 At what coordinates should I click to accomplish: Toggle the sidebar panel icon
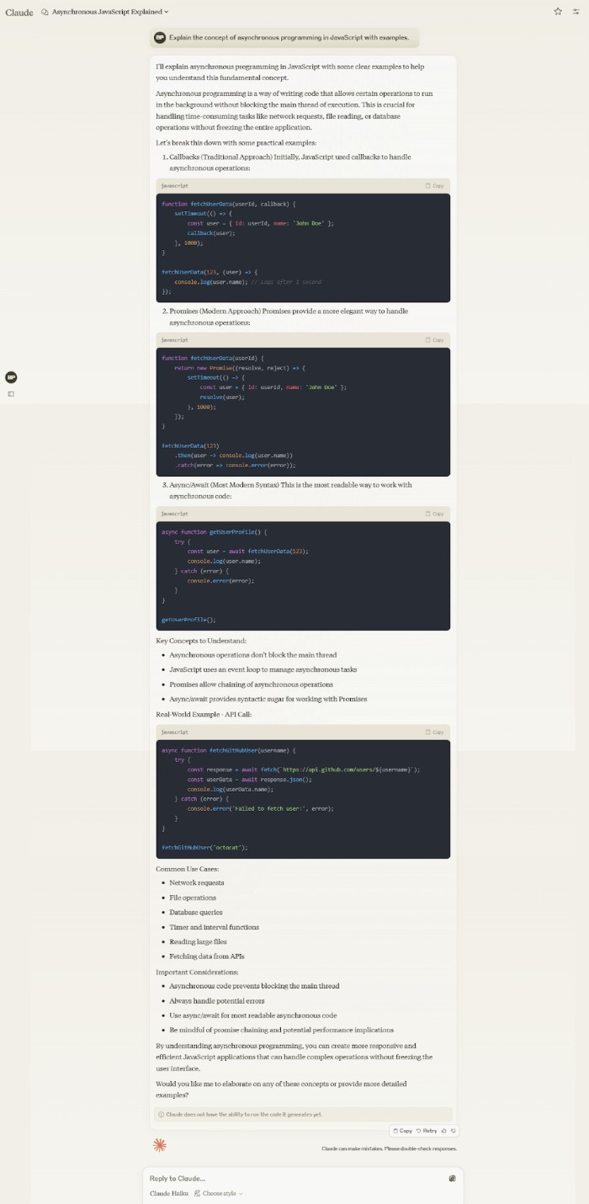[x=11, y=394]
